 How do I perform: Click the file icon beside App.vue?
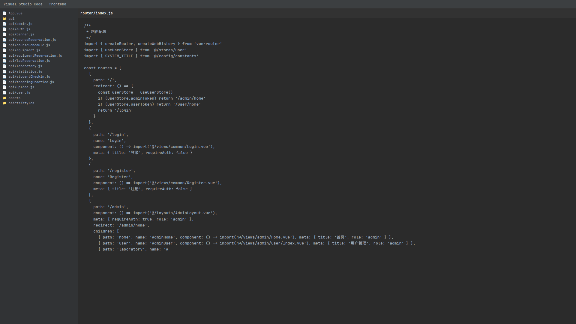(4, 13)
